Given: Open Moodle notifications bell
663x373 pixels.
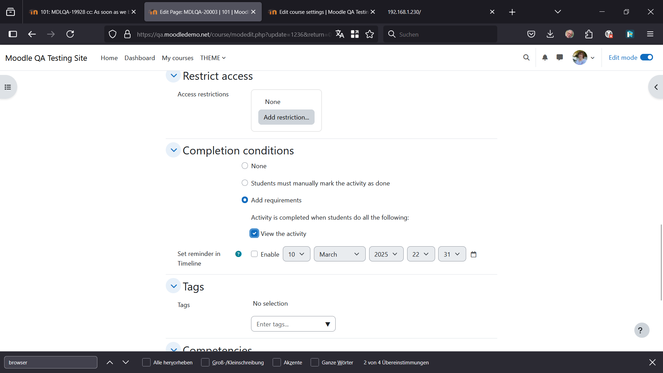Looking at the screenshot, I should pos(545,58).
